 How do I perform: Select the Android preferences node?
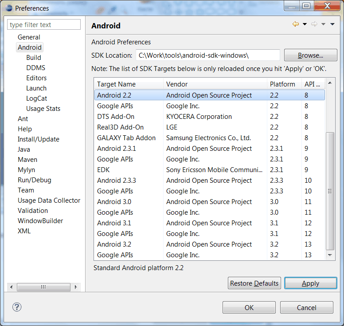coord(30,47)
